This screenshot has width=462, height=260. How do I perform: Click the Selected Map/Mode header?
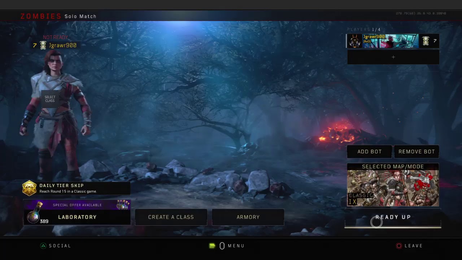point(393,166)
